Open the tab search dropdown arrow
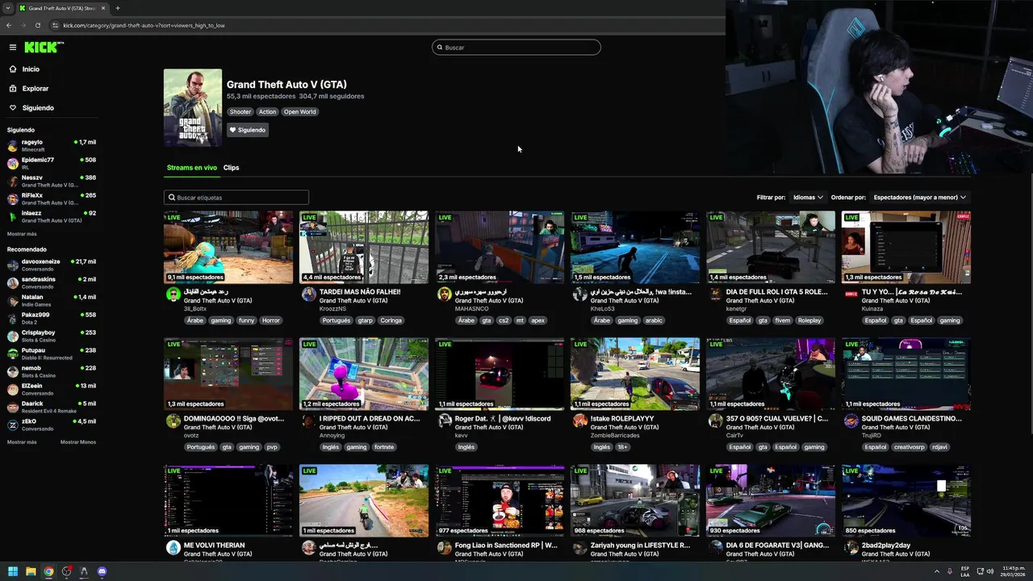This screenshot has height=581, width=1033. 8,8
